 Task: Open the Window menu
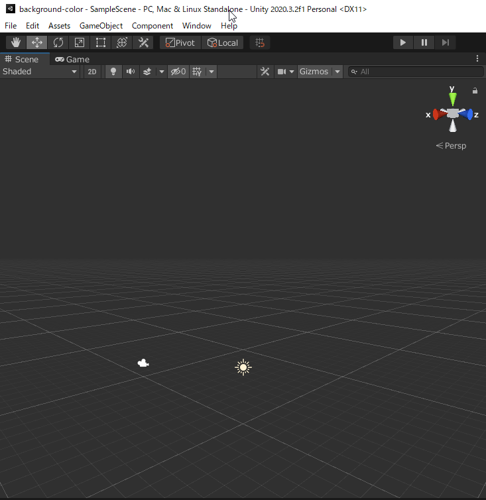point(197,25)
